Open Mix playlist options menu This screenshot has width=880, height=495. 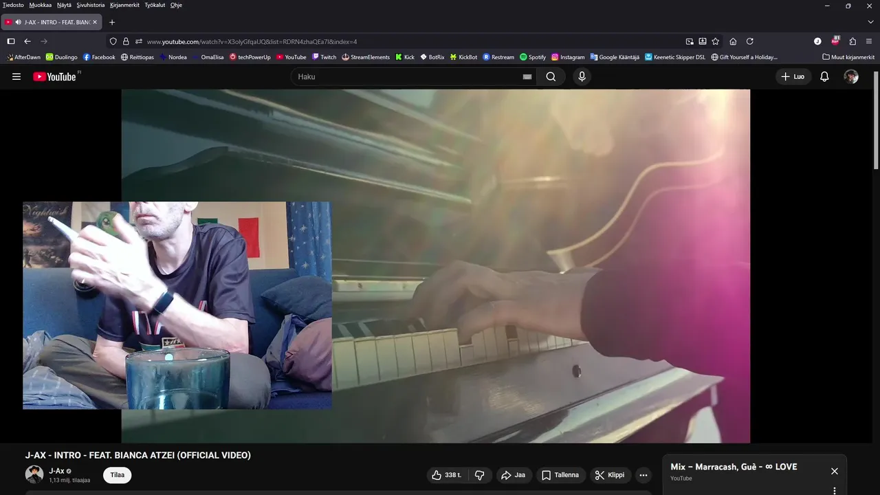(834, 491)
